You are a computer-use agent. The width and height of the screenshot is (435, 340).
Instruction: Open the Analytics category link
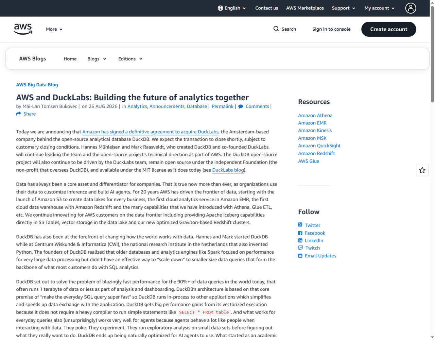click(137, 106)
